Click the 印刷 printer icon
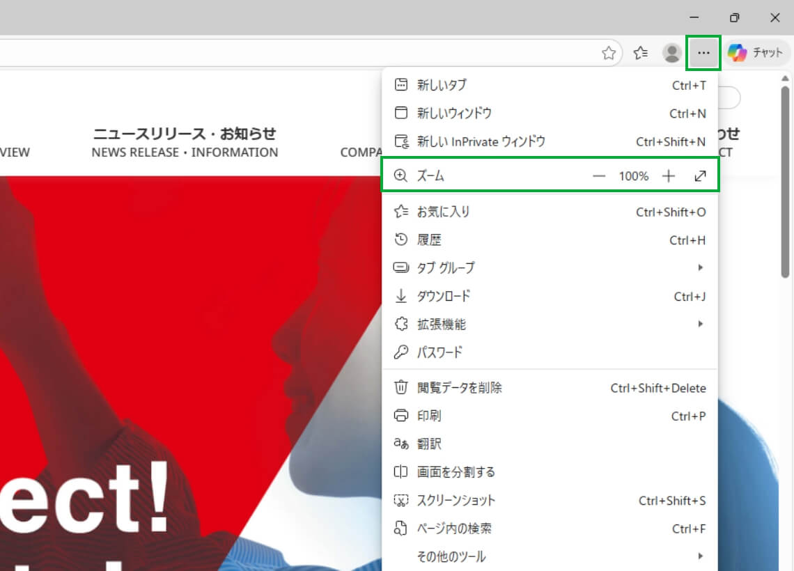The width and height of the screenshot is (794, 571). [x=400, y=416]
